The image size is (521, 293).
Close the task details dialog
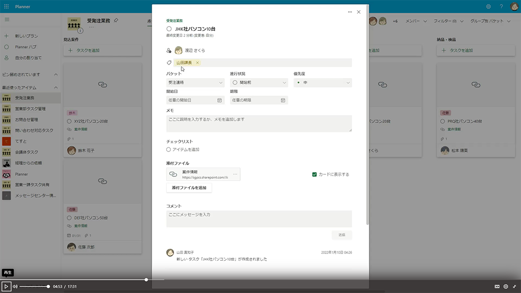pyautogui.click(x=358, y=12)
